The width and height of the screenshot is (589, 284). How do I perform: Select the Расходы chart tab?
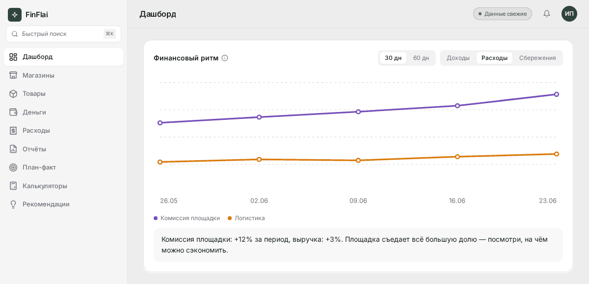tap(494, 58)
